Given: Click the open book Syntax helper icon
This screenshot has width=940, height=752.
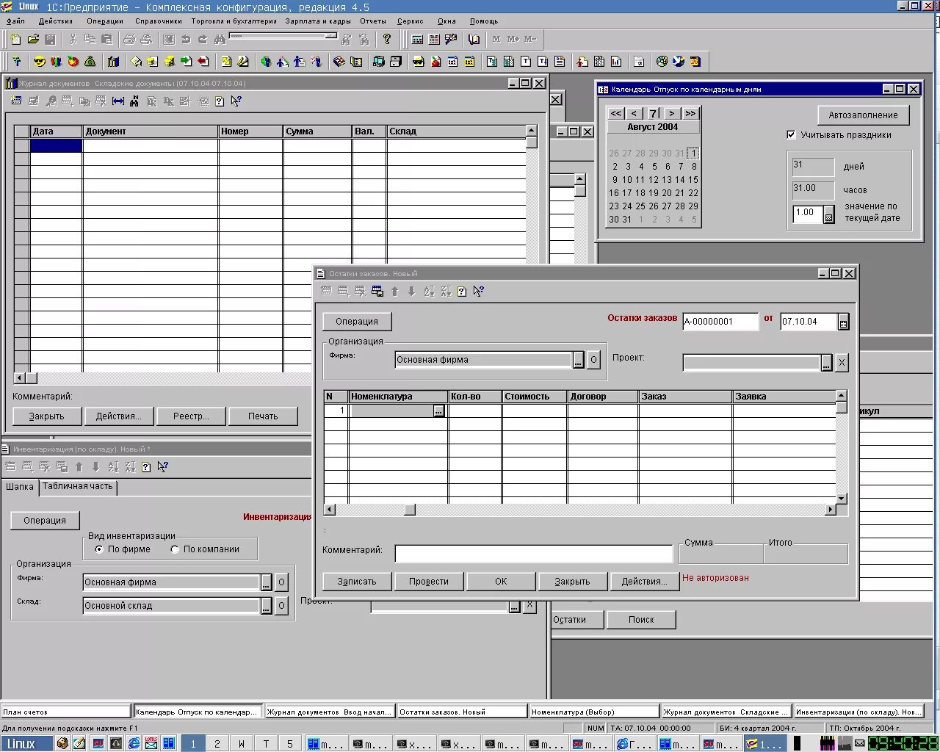Looking at the screenshot, I should coord(474,39).
